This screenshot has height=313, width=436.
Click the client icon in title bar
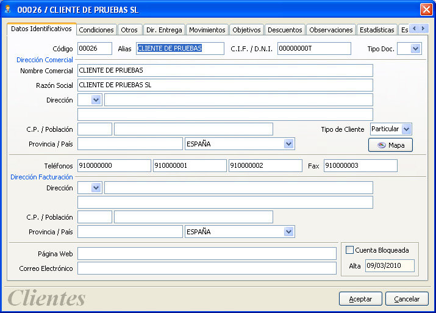(8, 10)
